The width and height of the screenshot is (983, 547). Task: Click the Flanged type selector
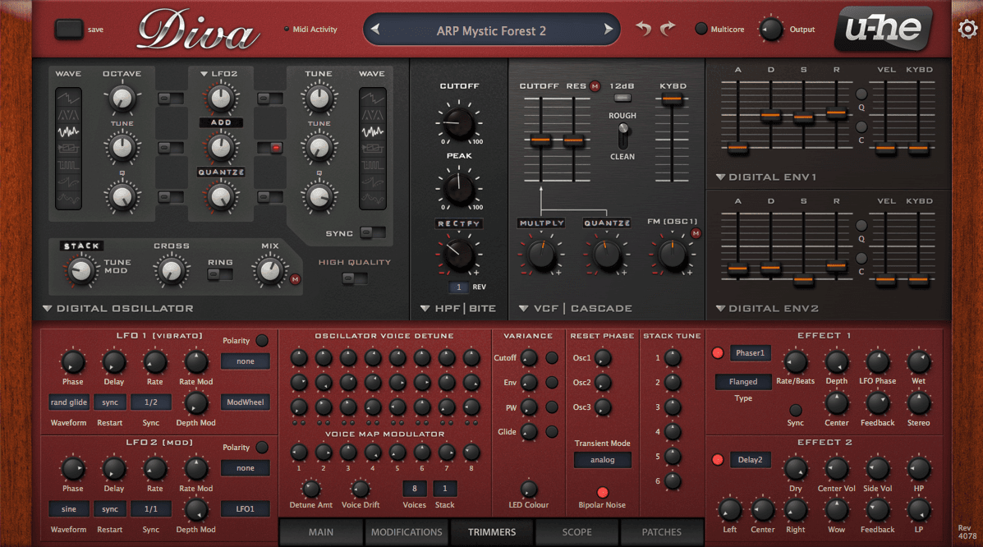743,381
